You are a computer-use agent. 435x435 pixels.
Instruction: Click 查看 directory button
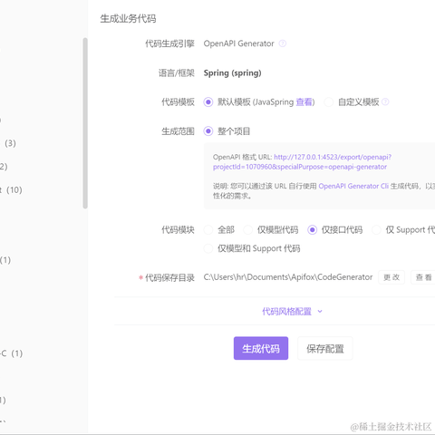click(x=423, y=277)
